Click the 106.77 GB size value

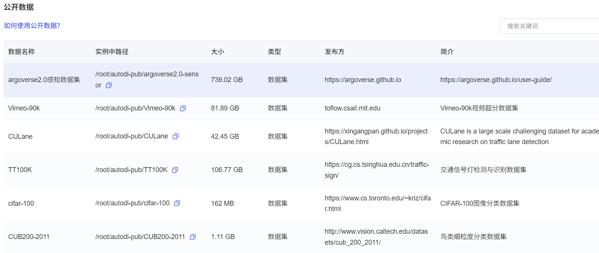(x=227, y=170)
